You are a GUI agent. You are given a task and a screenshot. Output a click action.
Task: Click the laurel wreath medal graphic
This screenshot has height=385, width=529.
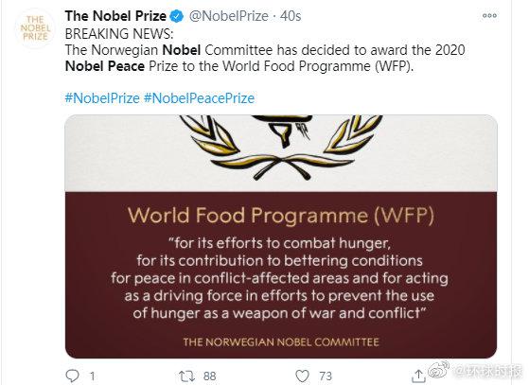(x=281, y=147)
